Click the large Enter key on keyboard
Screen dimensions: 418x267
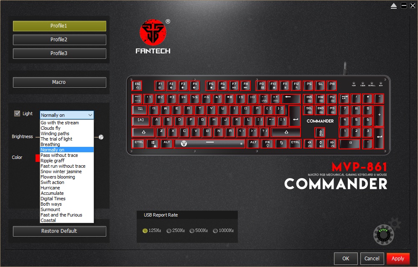tap(295, 116)
